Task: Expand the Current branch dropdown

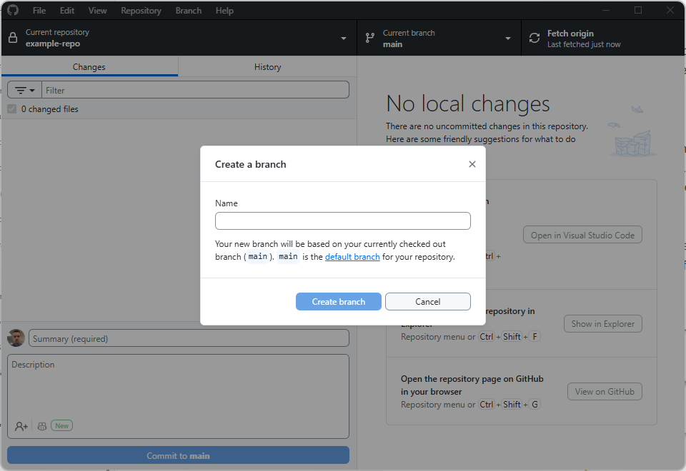Action: click(x=507, y=39)
